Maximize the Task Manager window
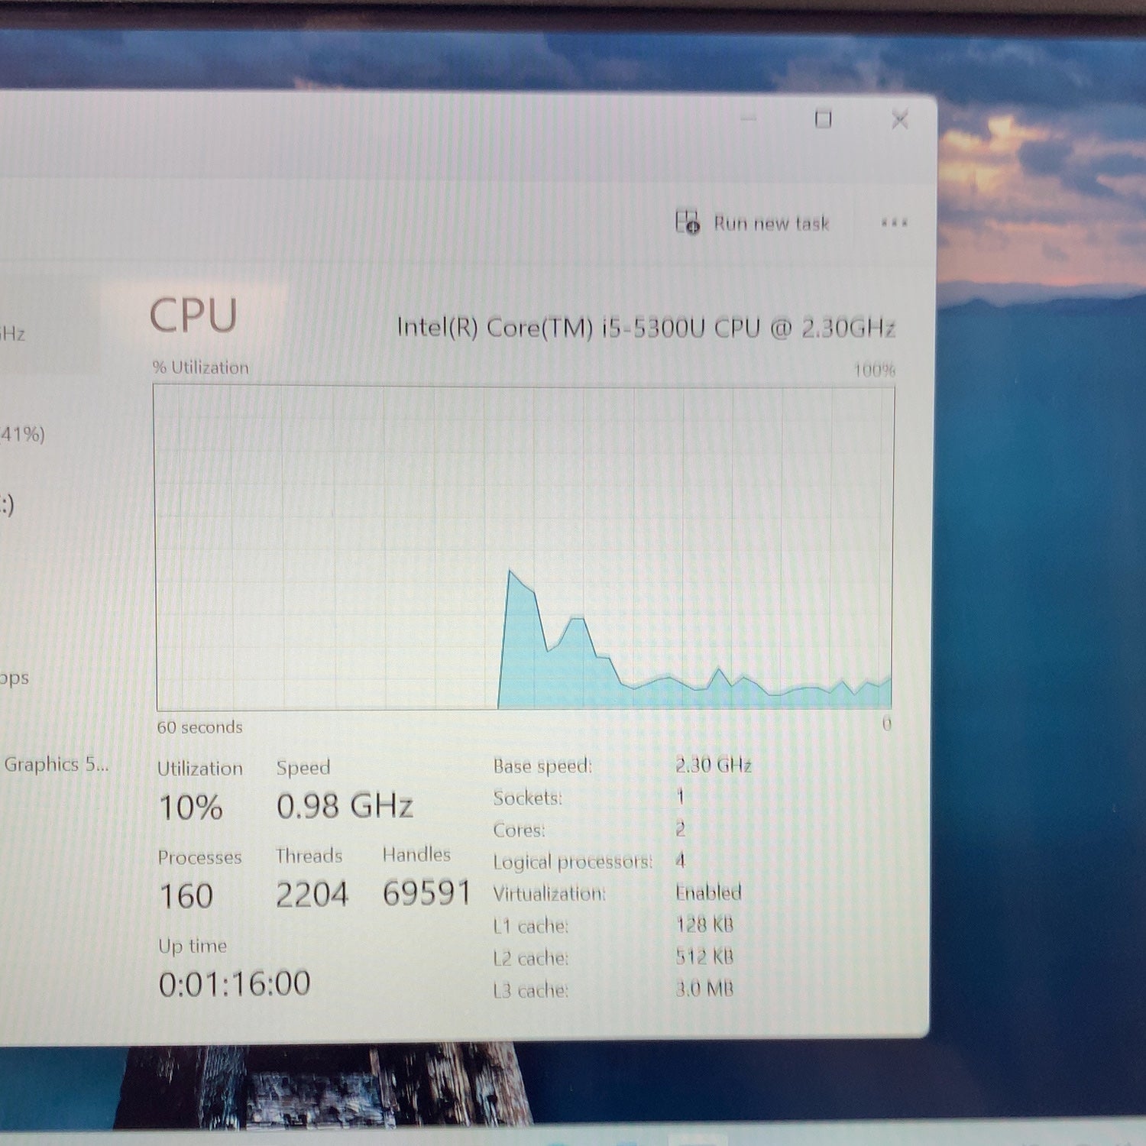This screenshot has width=1146, height=1146. (x=823, y=119)
